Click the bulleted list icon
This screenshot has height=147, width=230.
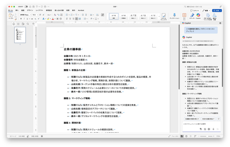tap(67, 15)
